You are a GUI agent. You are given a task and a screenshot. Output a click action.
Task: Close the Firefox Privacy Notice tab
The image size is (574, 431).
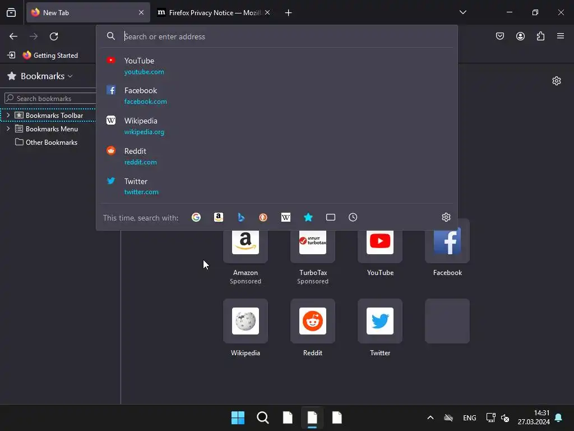(x=267, y=12)
